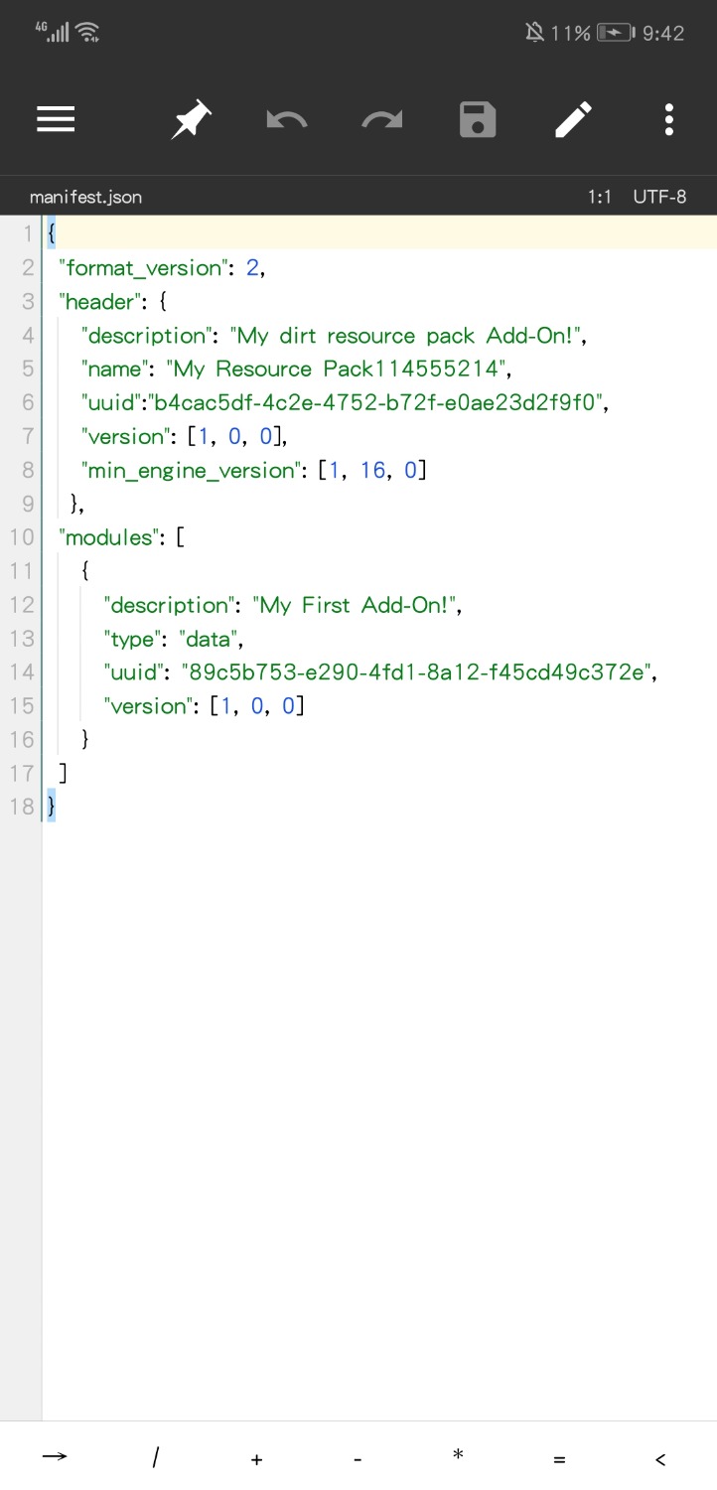Viewport: 717px width, 1490px height.
Task: Tap the "data" type value
Action: (209, 640)
